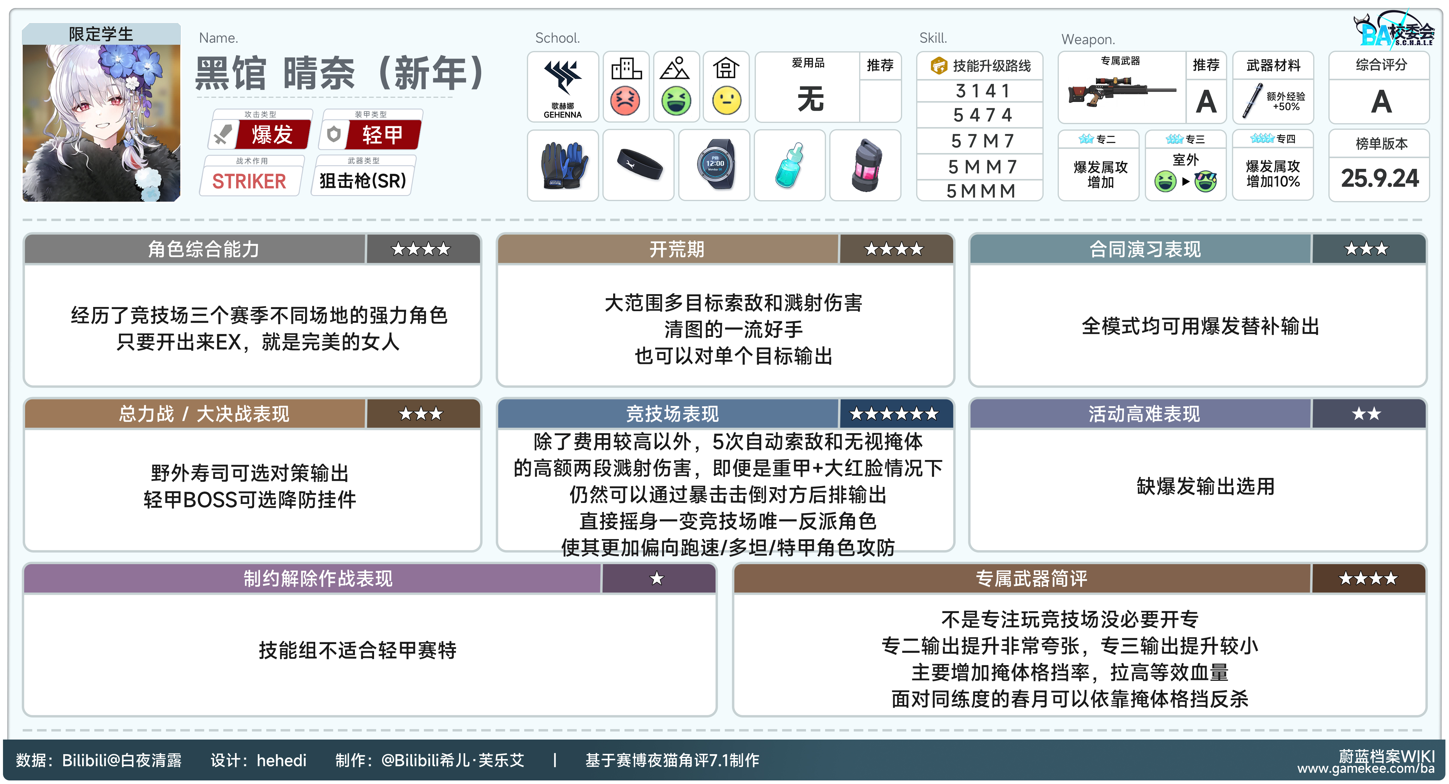Click the outdoor terrain mountain icon

click(675, 69)
